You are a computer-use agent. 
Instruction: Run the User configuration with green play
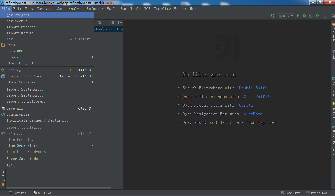(298, 16)
